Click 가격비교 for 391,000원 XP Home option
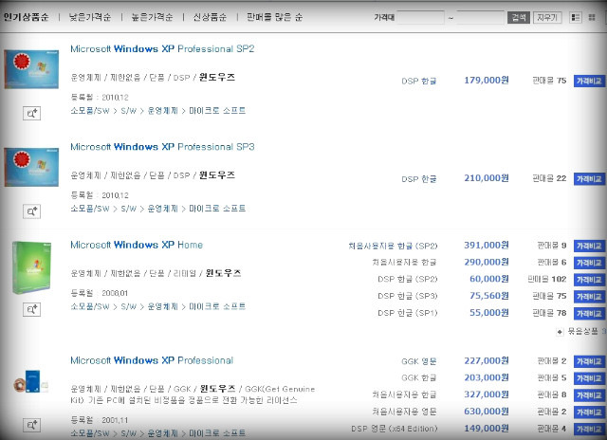Viewport: 607px width, 440px height. [x=589, y=246]
